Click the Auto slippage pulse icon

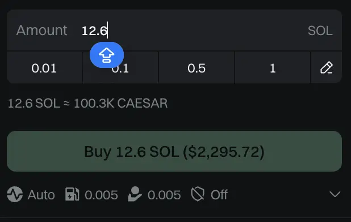pyautogui.click(x=15, y=194)
